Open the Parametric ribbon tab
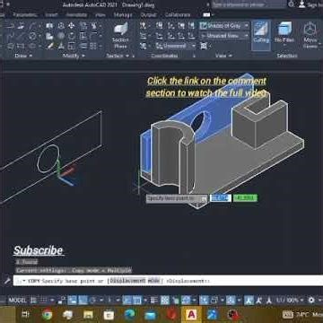 25,15
